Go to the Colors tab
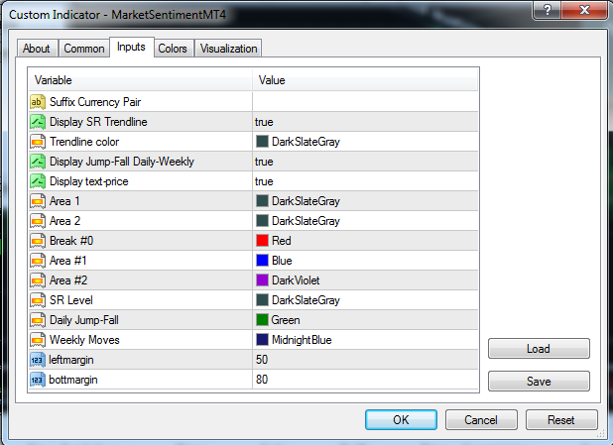The height and width of the screenshot is (445, 613). click(x=173, y=49)
